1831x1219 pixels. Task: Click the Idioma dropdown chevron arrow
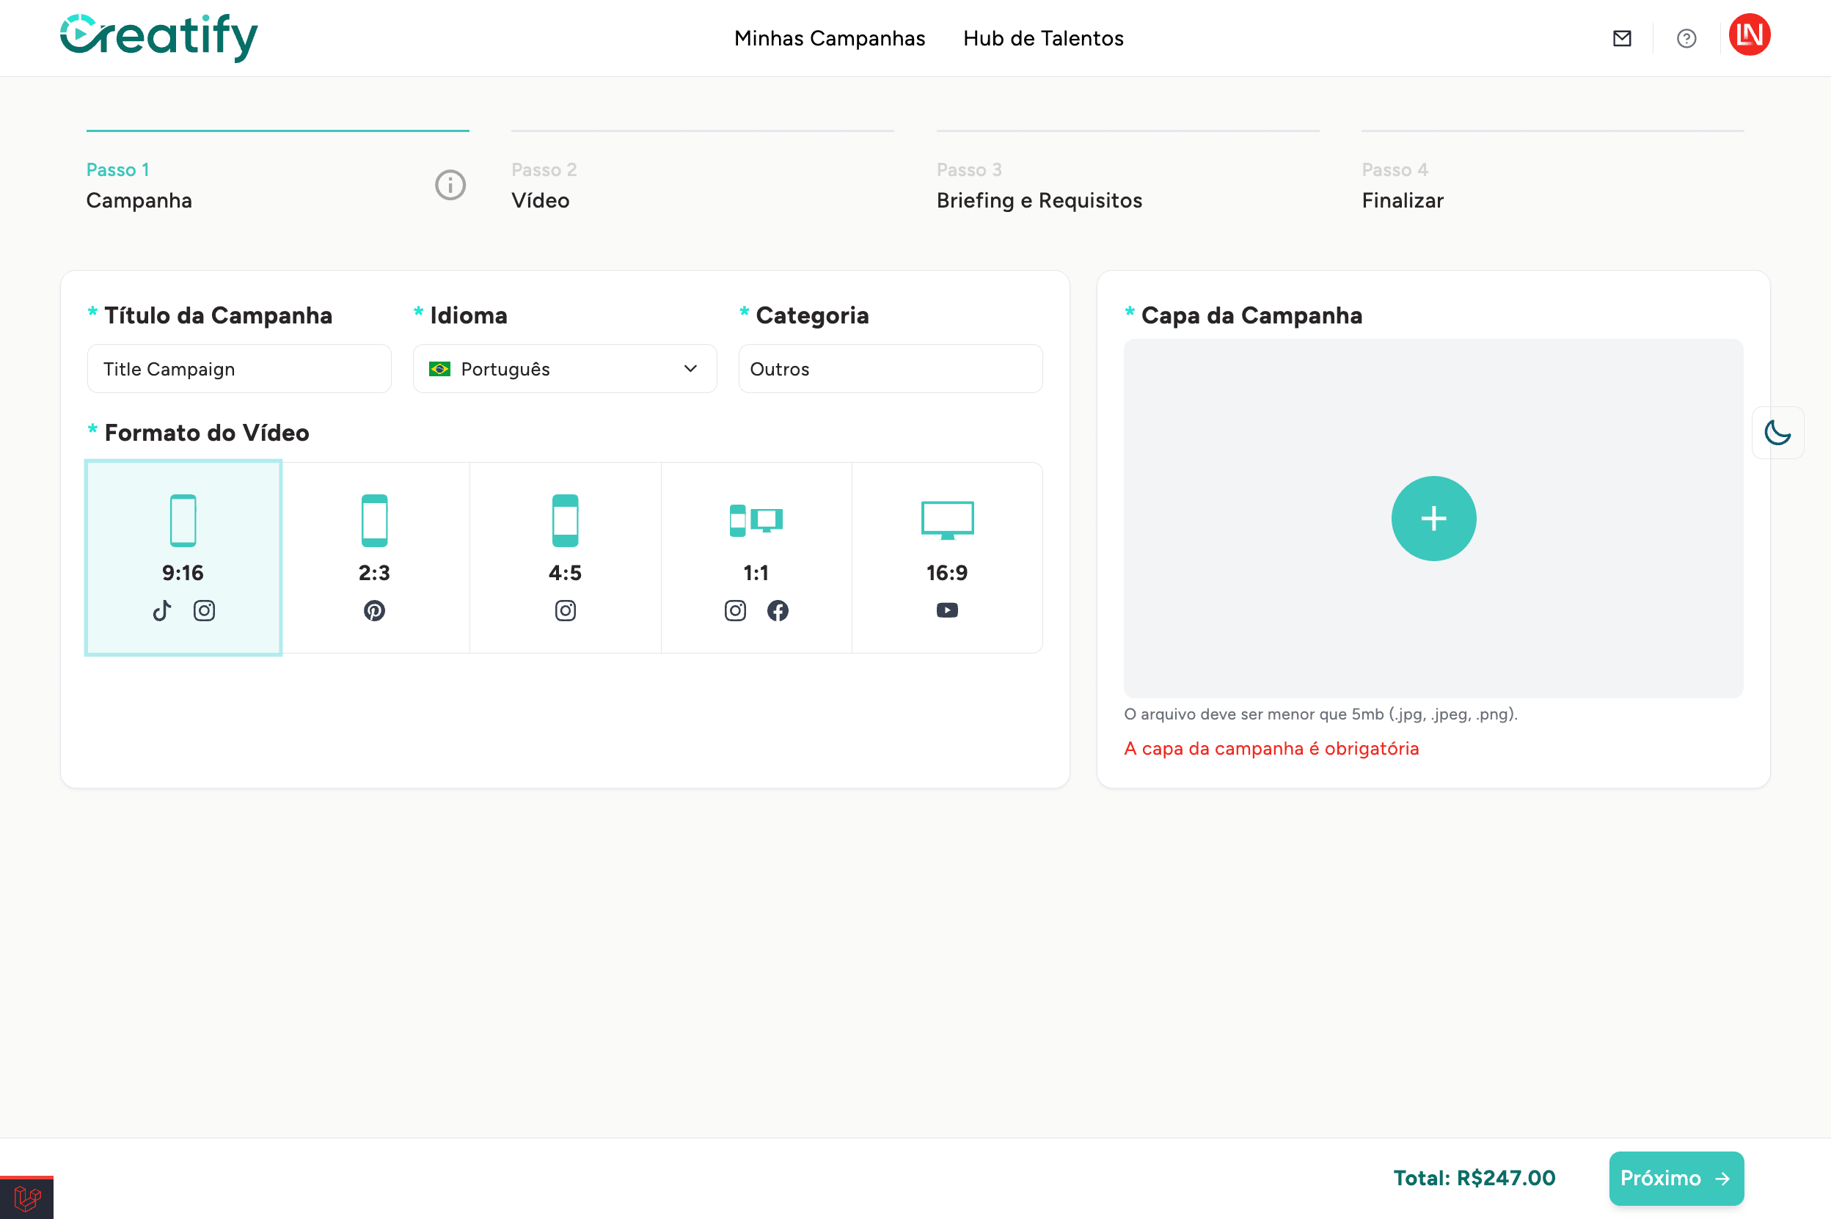pos(690,369)
